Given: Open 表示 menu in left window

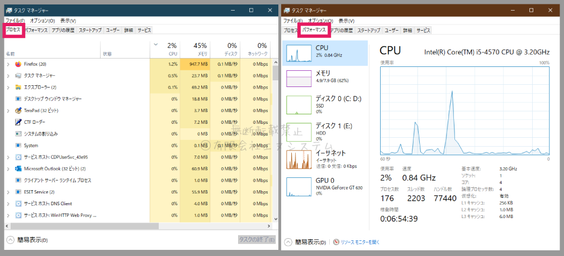Looking at the screenshot, I should [68, 21].
